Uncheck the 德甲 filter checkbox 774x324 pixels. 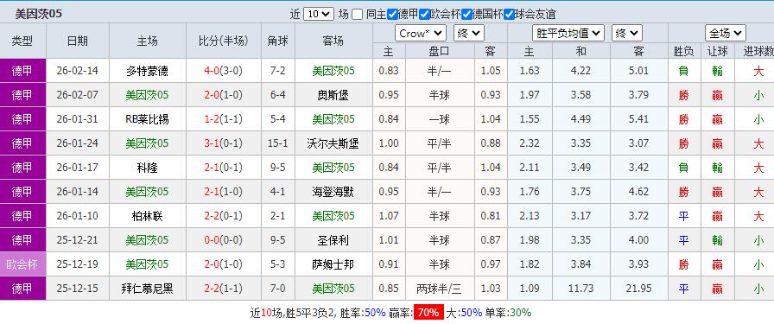click(x=392, y=15)
